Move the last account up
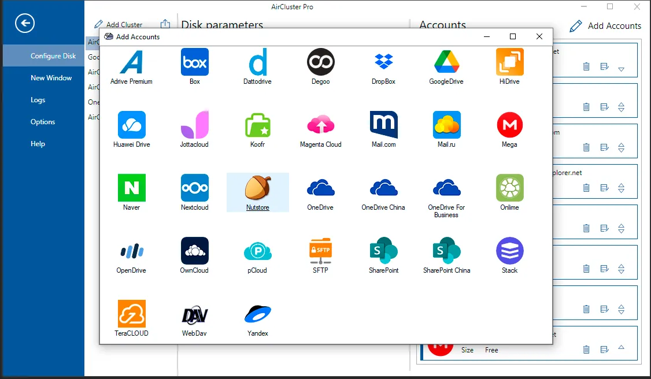 pyautogui.click(x=621, y=347)
